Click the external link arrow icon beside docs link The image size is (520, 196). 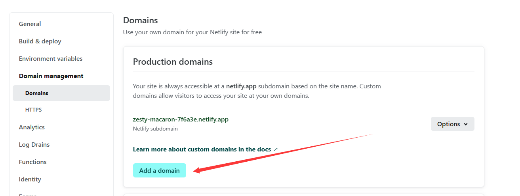point(276,149)
